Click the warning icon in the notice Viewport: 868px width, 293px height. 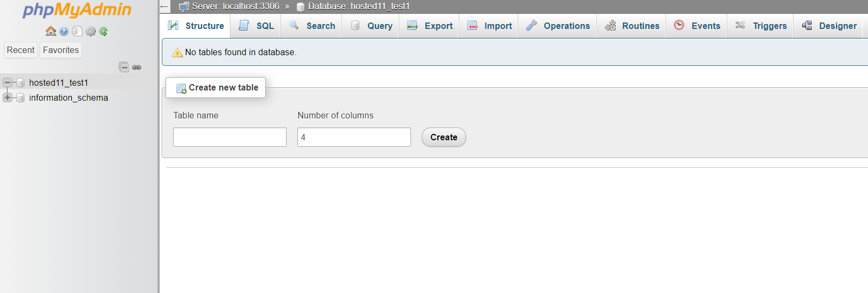[x=177, y=52]
